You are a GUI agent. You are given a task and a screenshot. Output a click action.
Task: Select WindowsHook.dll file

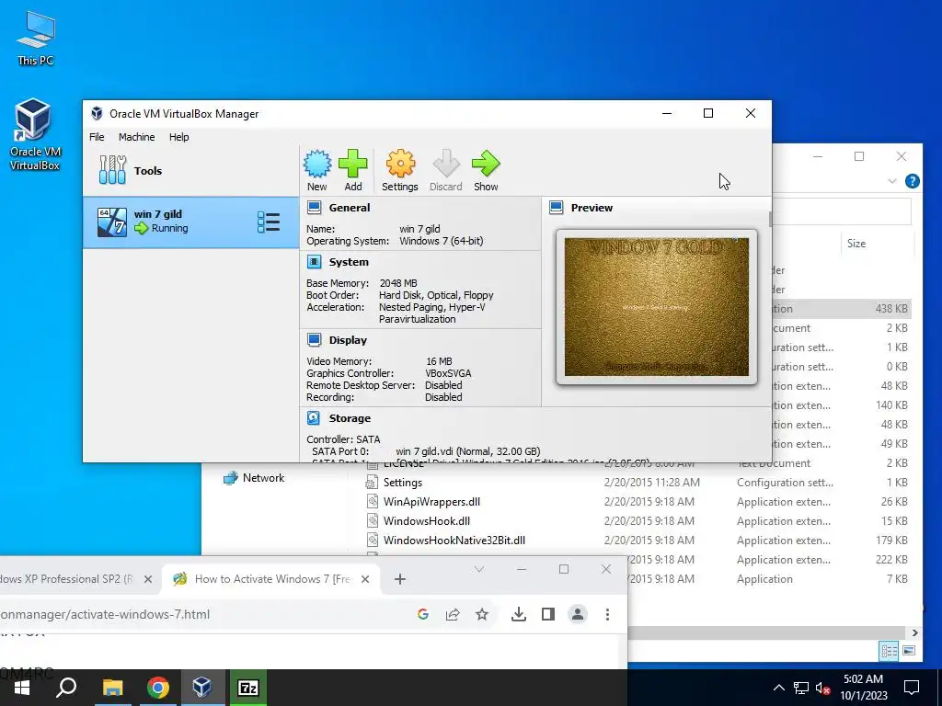427,521
